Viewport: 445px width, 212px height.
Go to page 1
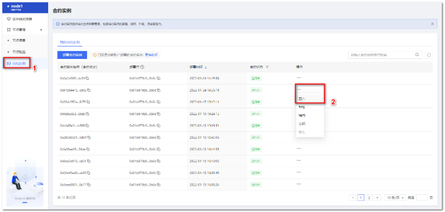click(x=360, y=198)
